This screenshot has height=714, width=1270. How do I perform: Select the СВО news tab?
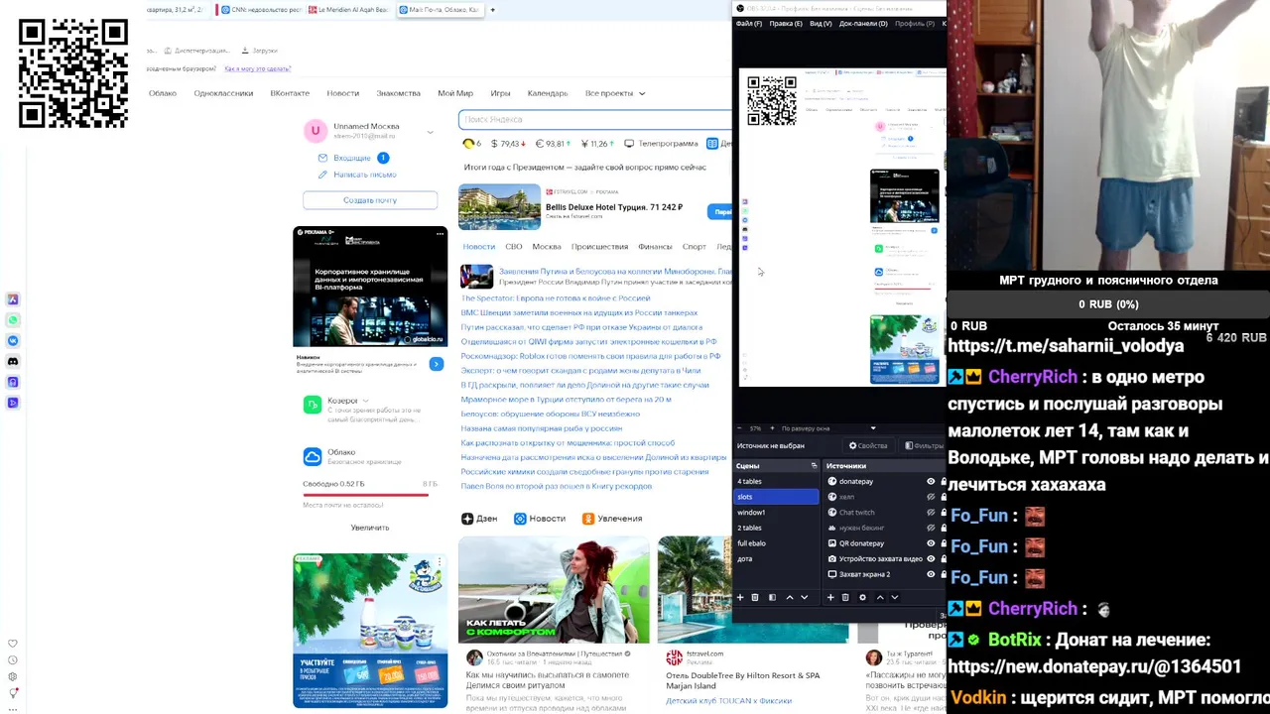(513, 246)
